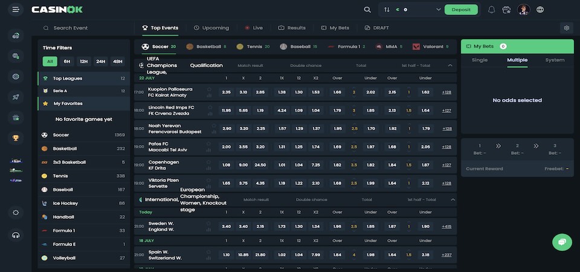Select the Valorant sport tab
The height and width of the screenshot is (272, 580).
430,47
